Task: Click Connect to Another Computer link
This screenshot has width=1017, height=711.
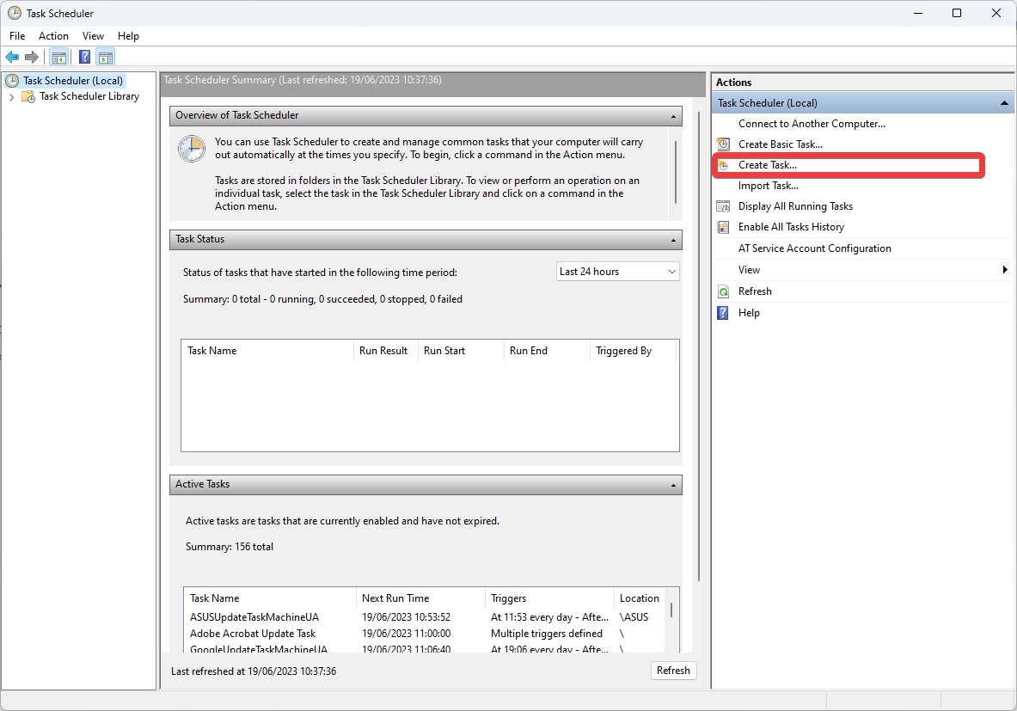Action: tap(812, 124)
